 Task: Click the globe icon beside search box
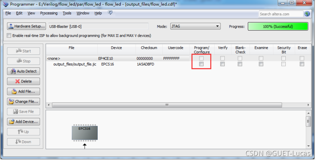tap(307, 14)
